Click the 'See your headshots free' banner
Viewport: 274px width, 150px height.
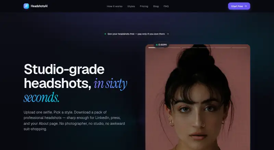[137, 34]
